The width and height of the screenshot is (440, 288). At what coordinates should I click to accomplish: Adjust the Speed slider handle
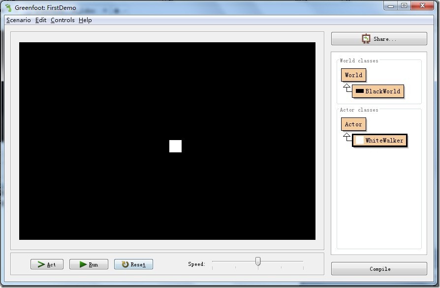pos(258,261)
